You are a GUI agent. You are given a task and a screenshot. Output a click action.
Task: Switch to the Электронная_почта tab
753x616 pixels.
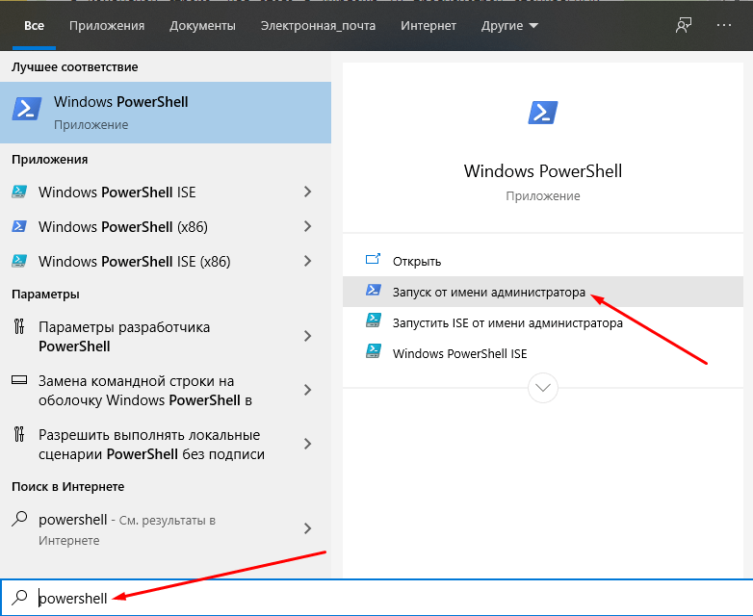(x=318, y=26)
